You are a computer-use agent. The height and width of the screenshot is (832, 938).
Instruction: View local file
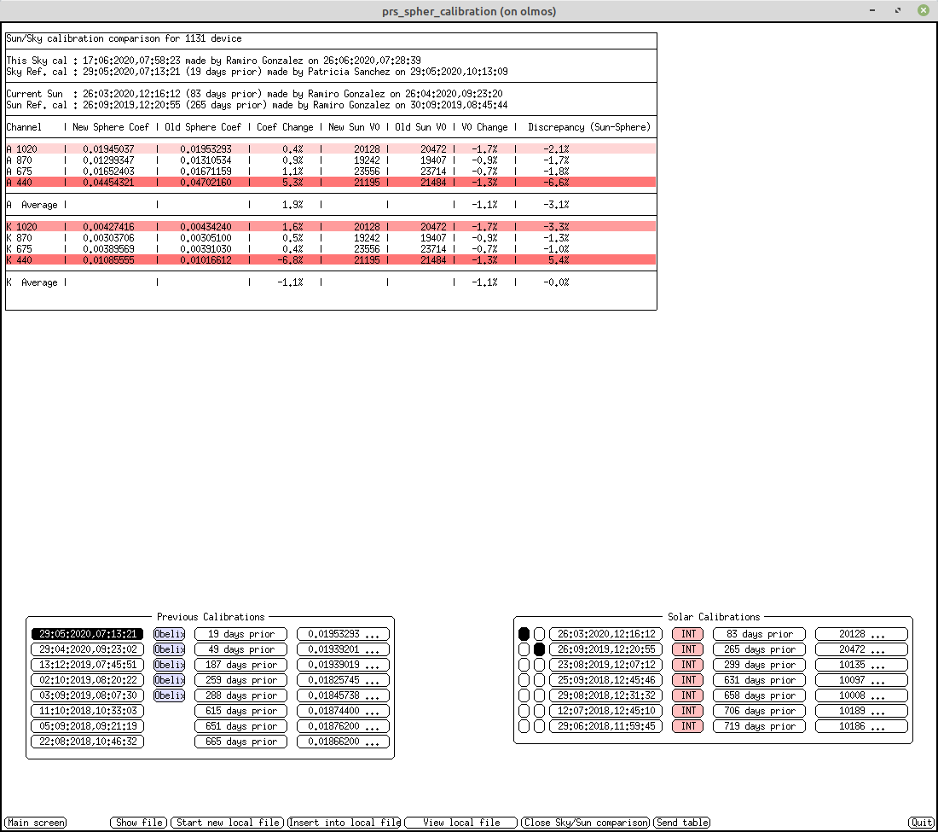460,823
